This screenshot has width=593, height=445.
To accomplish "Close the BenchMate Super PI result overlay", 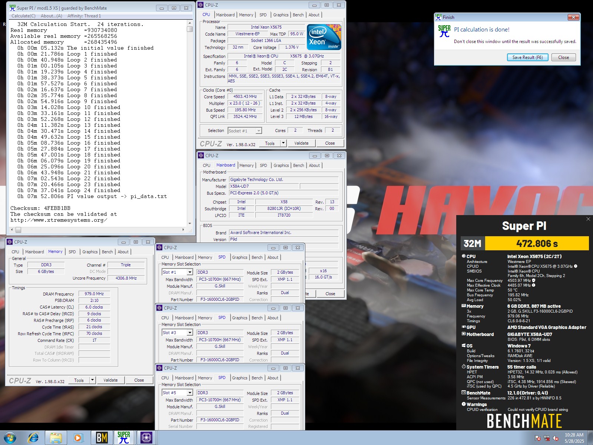I will coord(588,219).
